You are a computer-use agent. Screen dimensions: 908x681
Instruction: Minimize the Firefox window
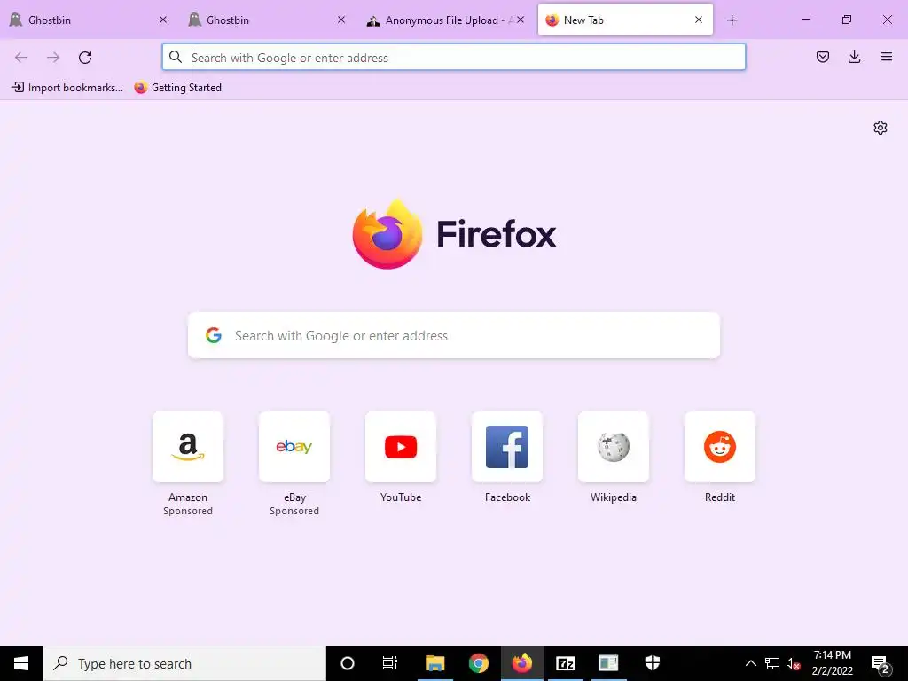pyautogui.click(x=805, y=20)
